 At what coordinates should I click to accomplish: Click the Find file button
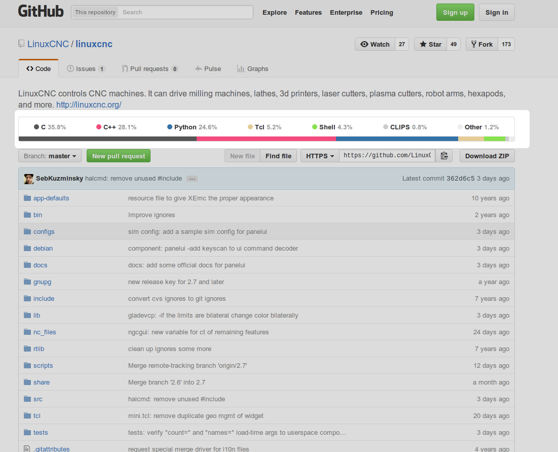coord(278,156)
